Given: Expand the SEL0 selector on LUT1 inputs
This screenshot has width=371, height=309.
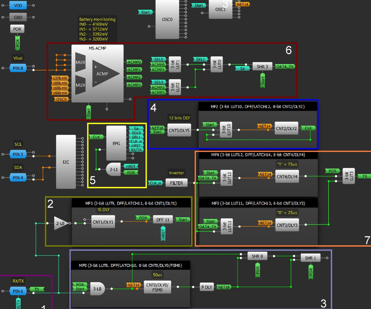Looking at the screenshot, I should (x=159, y=59).
